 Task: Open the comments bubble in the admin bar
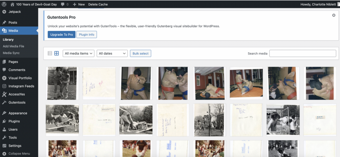pyautogui.click(x=63, y=4)
